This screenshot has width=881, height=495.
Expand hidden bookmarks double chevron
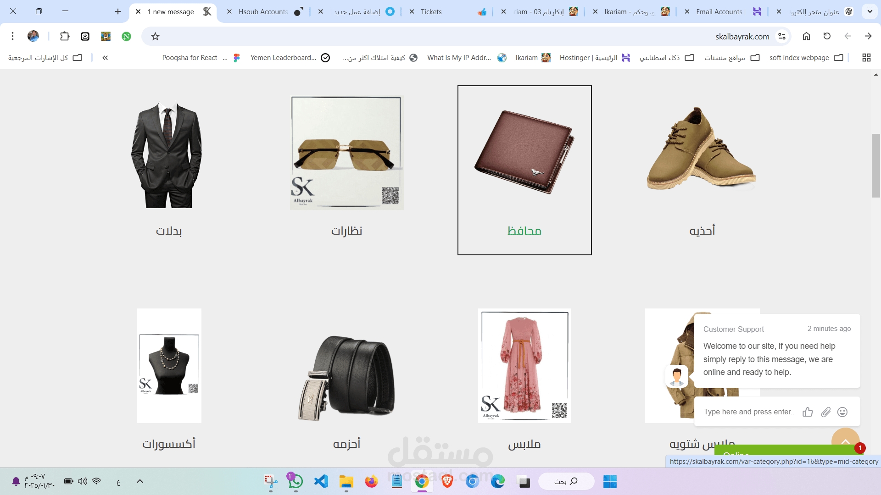(x=105, y=58)
